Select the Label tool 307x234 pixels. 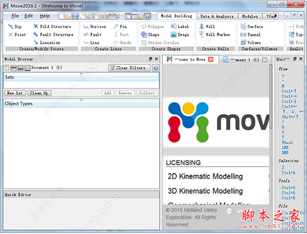coord(180,27)
